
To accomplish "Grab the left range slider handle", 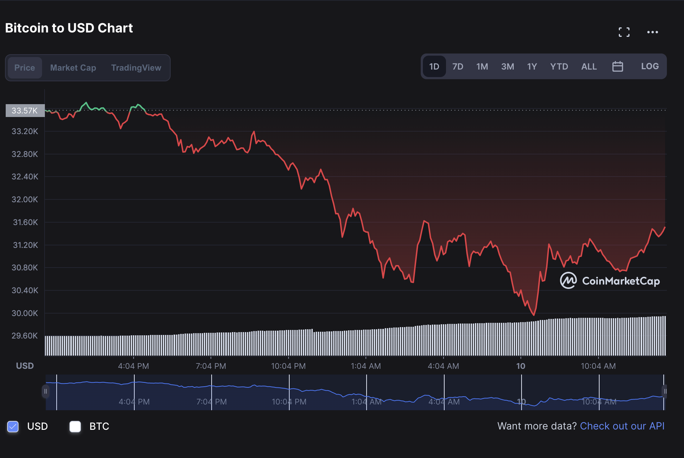I will pyautogui.click(x=46, y=391).
